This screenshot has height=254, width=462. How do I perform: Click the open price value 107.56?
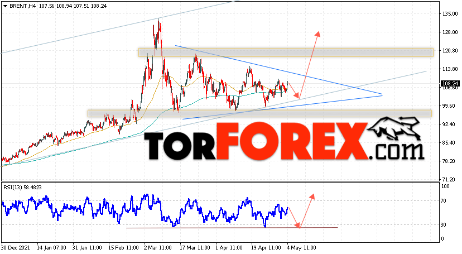coord(46,6)
